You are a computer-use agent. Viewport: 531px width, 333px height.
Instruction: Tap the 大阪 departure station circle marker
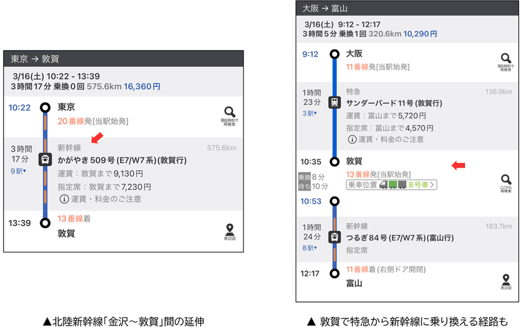coord(334,54)
